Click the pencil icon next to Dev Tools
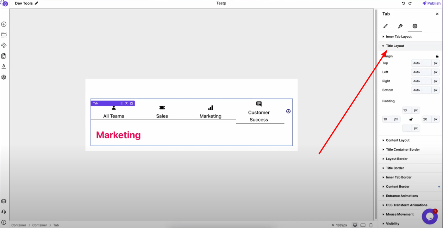This screenshot has height=228, width=443. click(x=36, y=3)
